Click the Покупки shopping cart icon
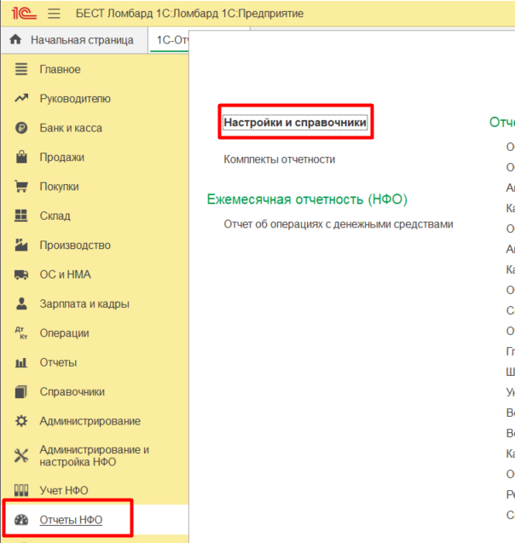 (22, 187)
